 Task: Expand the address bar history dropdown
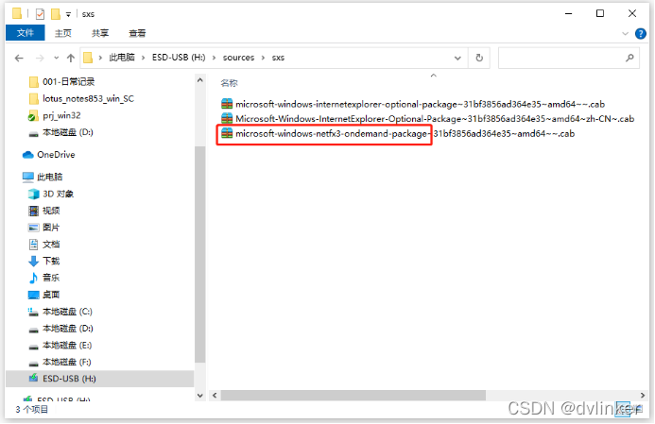[457, 58]
